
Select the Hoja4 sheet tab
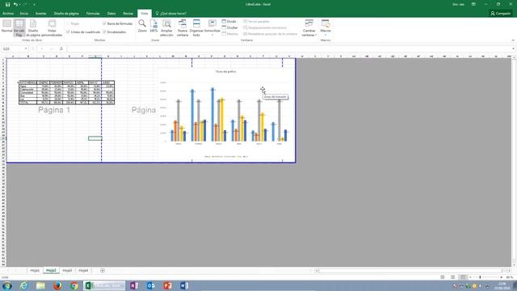(83, 271)
